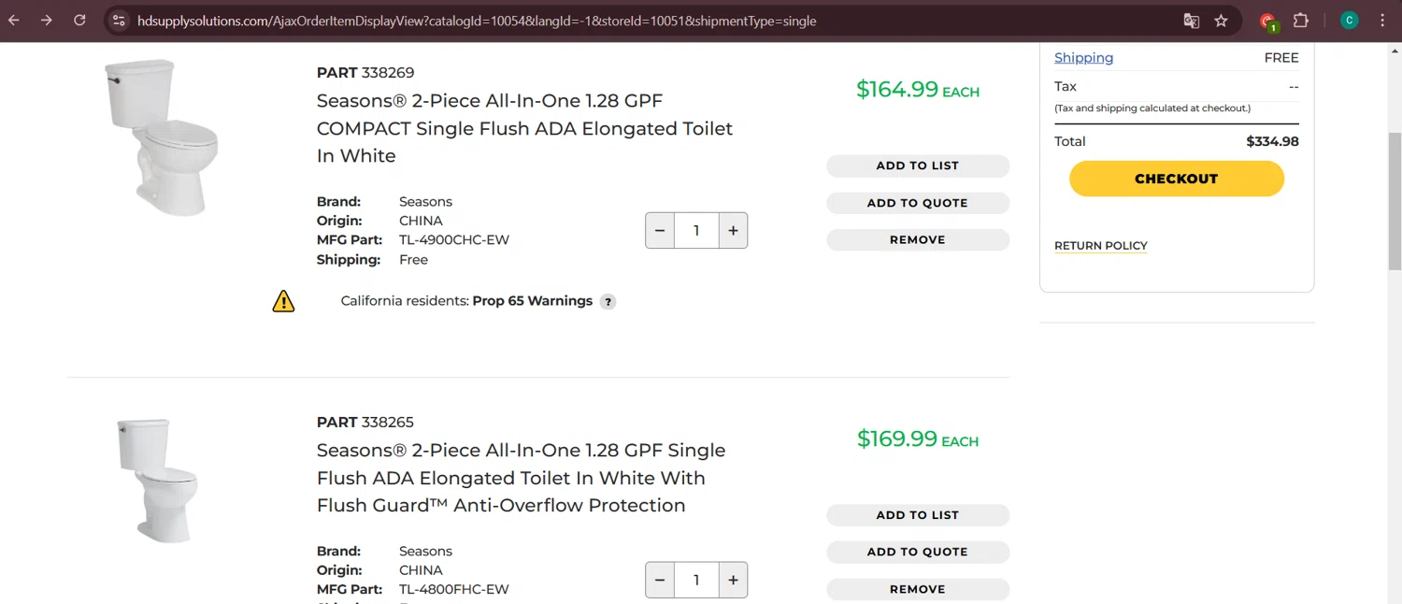Open the COMPACT toilet 338269 thumbnail
The width and height of the screenshot is (1402, 604).
point(161,137)
